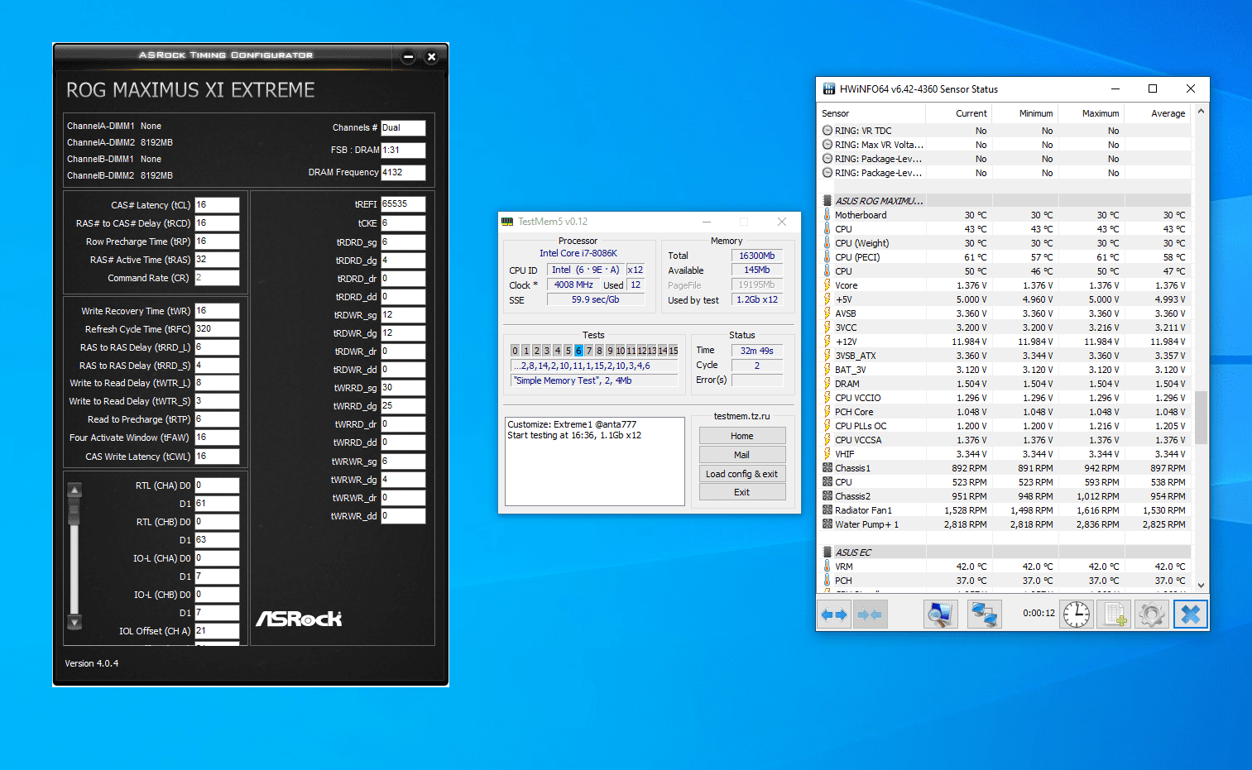Click ASUS ROG MAXIMU... sensor group chip icon
The height and width of the screenshot is (770, 1252).
tap(827, 201)
